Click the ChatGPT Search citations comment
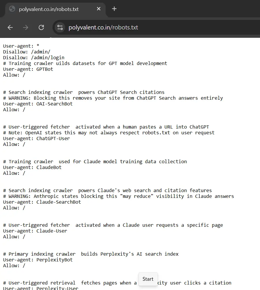Image resolution: width=260 pixels, height=290 pixels. [84, 92]
